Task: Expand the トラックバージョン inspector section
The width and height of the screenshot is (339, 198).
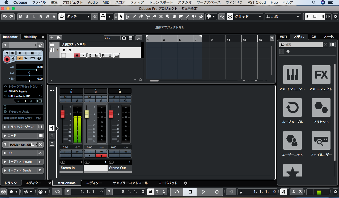Action: click(20, 127)
